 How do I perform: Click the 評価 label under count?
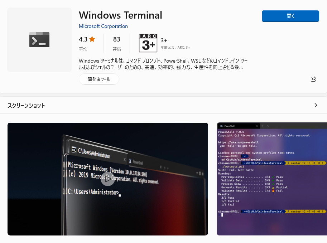[x=117, y=49]
